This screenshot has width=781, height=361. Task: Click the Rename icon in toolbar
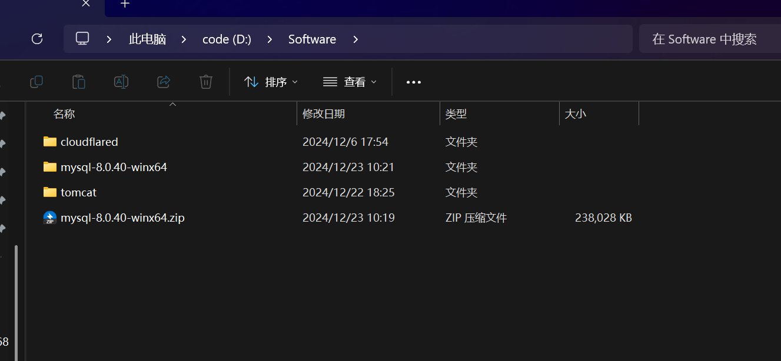(121, 82)
